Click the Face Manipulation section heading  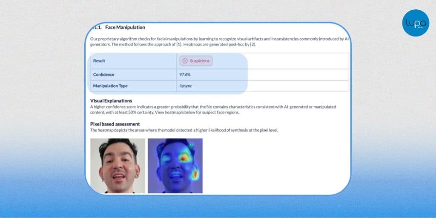click(125, 27)
